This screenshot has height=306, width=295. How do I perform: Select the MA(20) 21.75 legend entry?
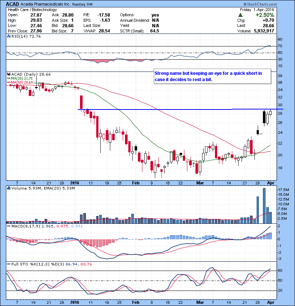pyautogui.click(x=20, y=78)
